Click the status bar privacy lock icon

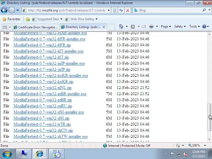click(x=178, y=145)
